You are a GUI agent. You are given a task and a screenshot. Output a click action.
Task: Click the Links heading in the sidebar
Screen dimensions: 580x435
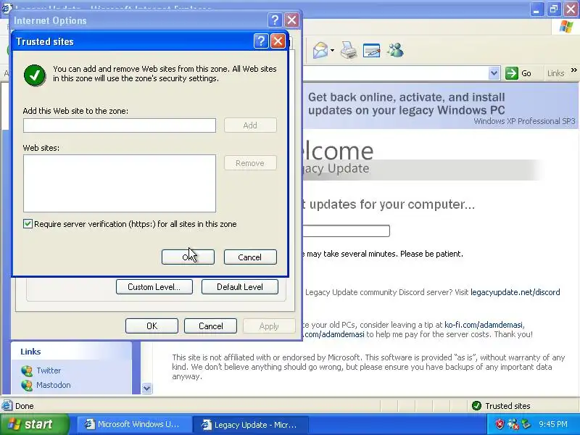click(30, 352)
